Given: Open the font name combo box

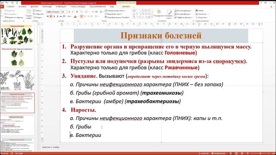Looking at the screenshot, I should (x=53, y=12).
